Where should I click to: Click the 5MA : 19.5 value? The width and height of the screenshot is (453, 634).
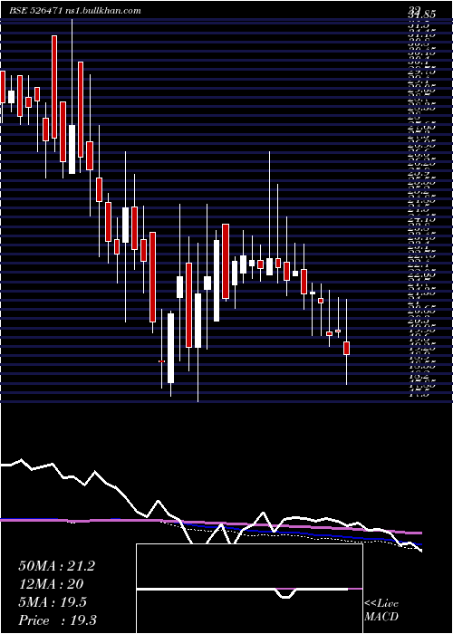tap(53, 602)
